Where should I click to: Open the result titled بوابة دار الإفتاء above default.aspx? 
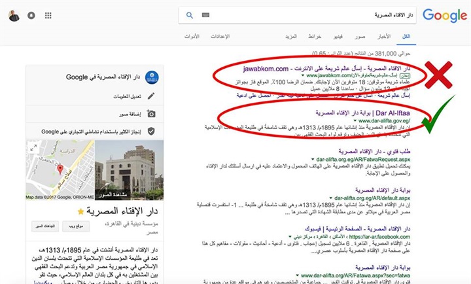(x=383, y=190)
